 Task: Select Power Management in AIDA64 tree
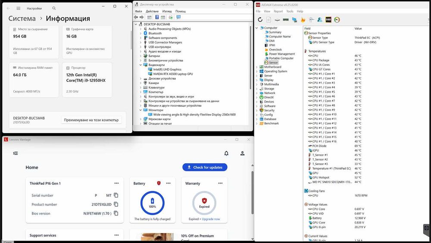pyautogui.click(x=282, y=54)
